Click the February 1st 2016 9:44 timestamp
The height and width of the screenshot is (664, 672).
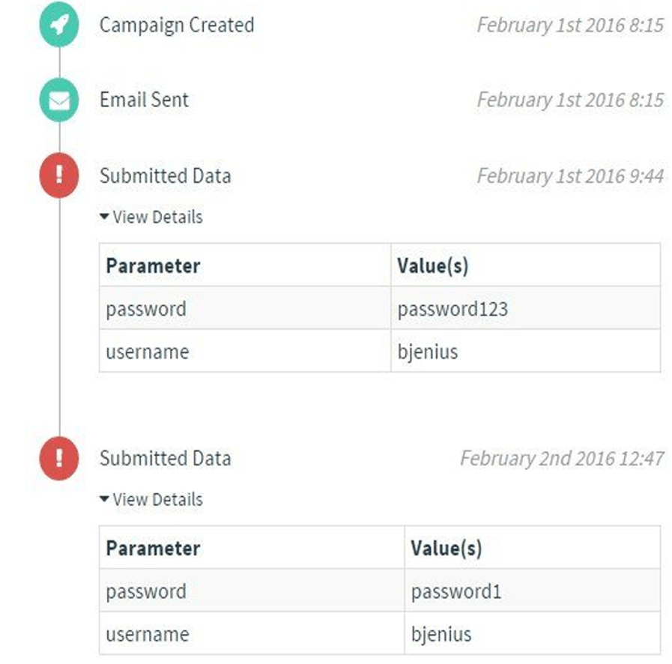tap(569, 176)
